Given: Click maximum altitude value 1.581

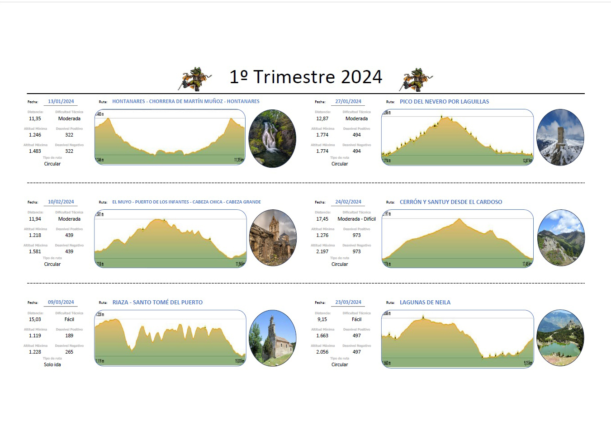Looking at the screenshot, I should [35, 252].
